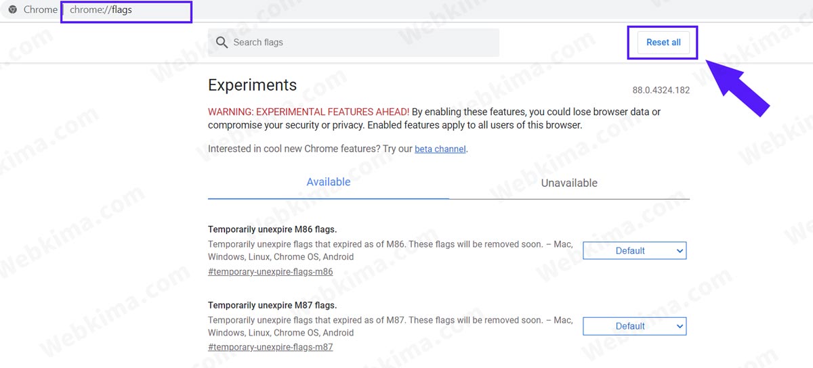Click the Chrome site info icon
813x368 pixels.
[12, 10]
